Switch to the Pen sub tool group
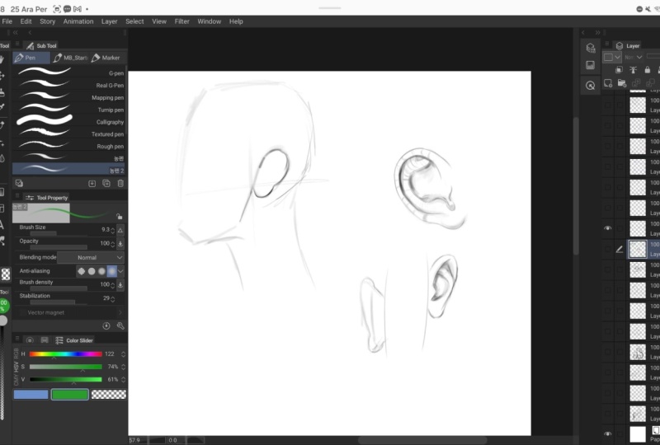This screenshot has height=445, width=660. (x=31, y=58)
